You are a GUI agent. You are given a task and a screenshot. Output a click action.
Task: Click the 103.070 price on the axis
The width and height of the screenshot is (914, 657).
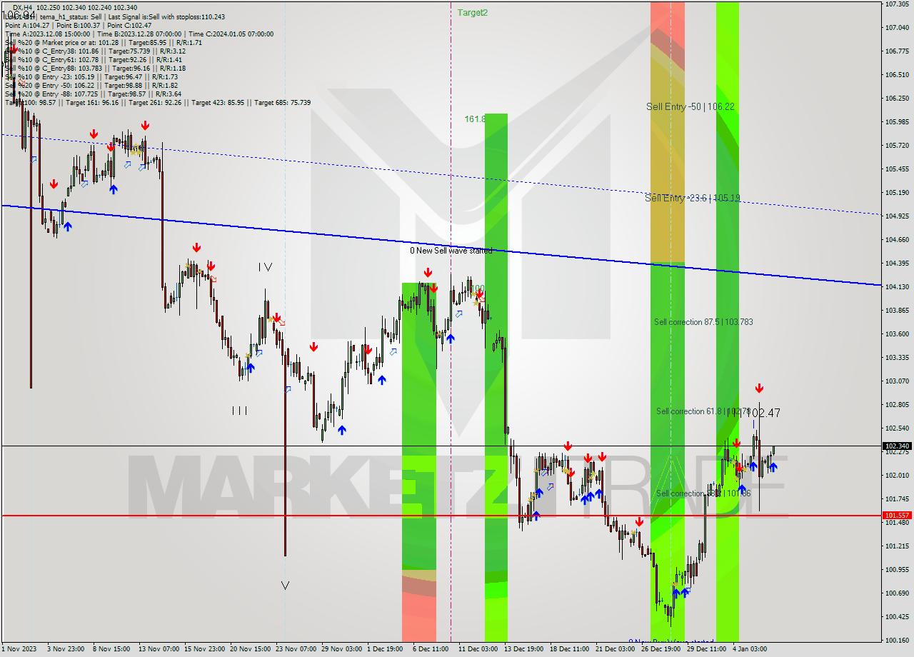(897, 381)
